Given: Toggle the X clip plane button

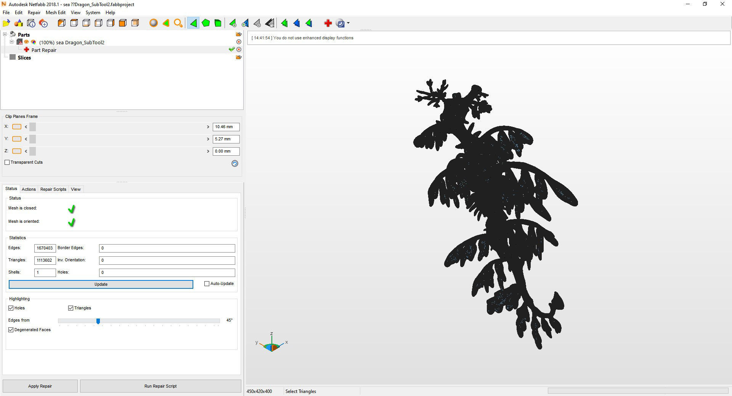Looking at the screenshot, I should (x=17, y=127).
